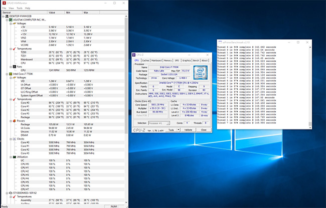
Task: Click the DESKTOP-FVMH3OB computer icon
Action: [7, 16]
